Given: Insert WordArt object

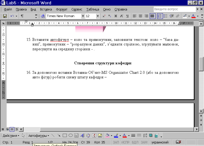Looking at the screenshot, I should click(82, 136).
